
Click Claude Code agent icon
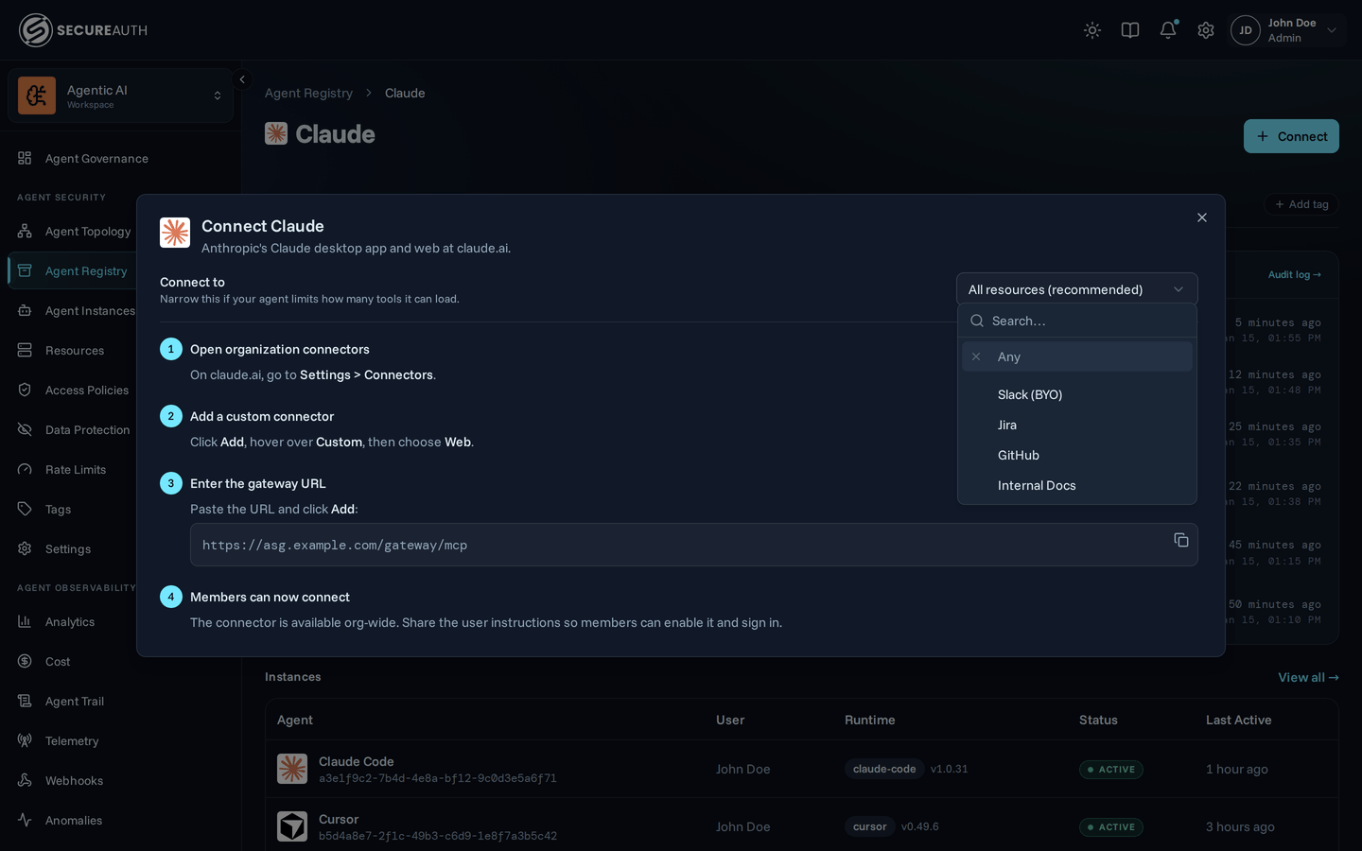tap(292, 769)
